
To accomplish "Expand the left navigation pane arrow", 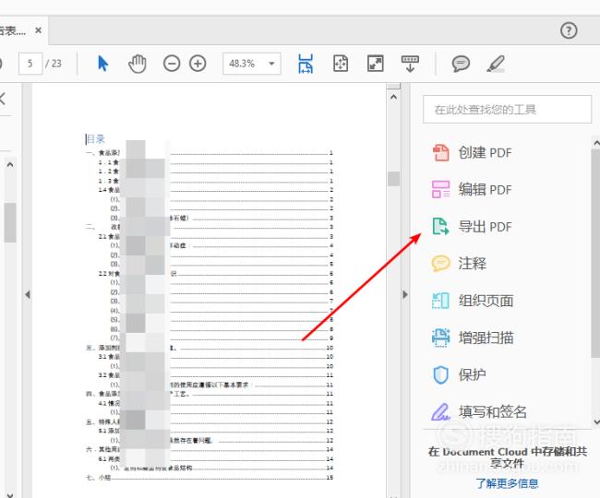I will coord(28,294).
